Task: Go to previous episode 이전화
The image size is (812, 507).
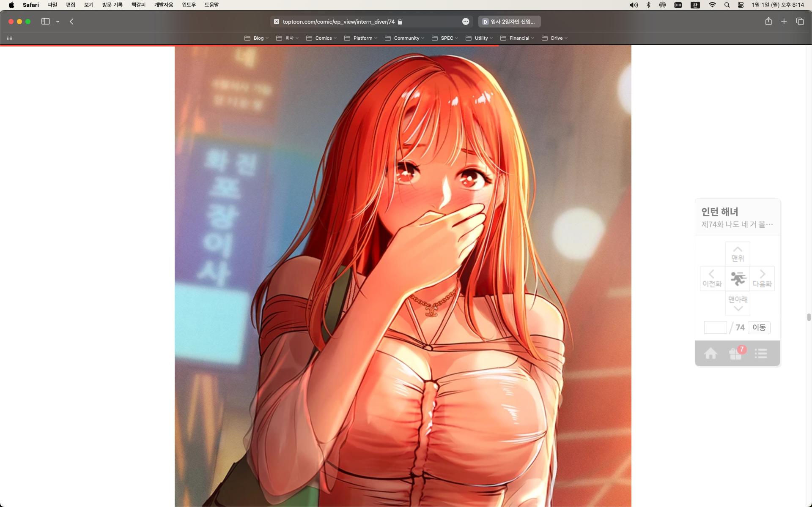Action: click(x=712, y=278)
